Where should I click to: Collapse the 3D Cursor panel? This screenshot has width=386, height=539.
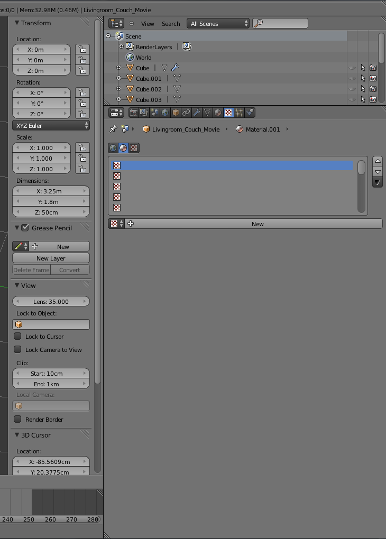coord(17,435)
